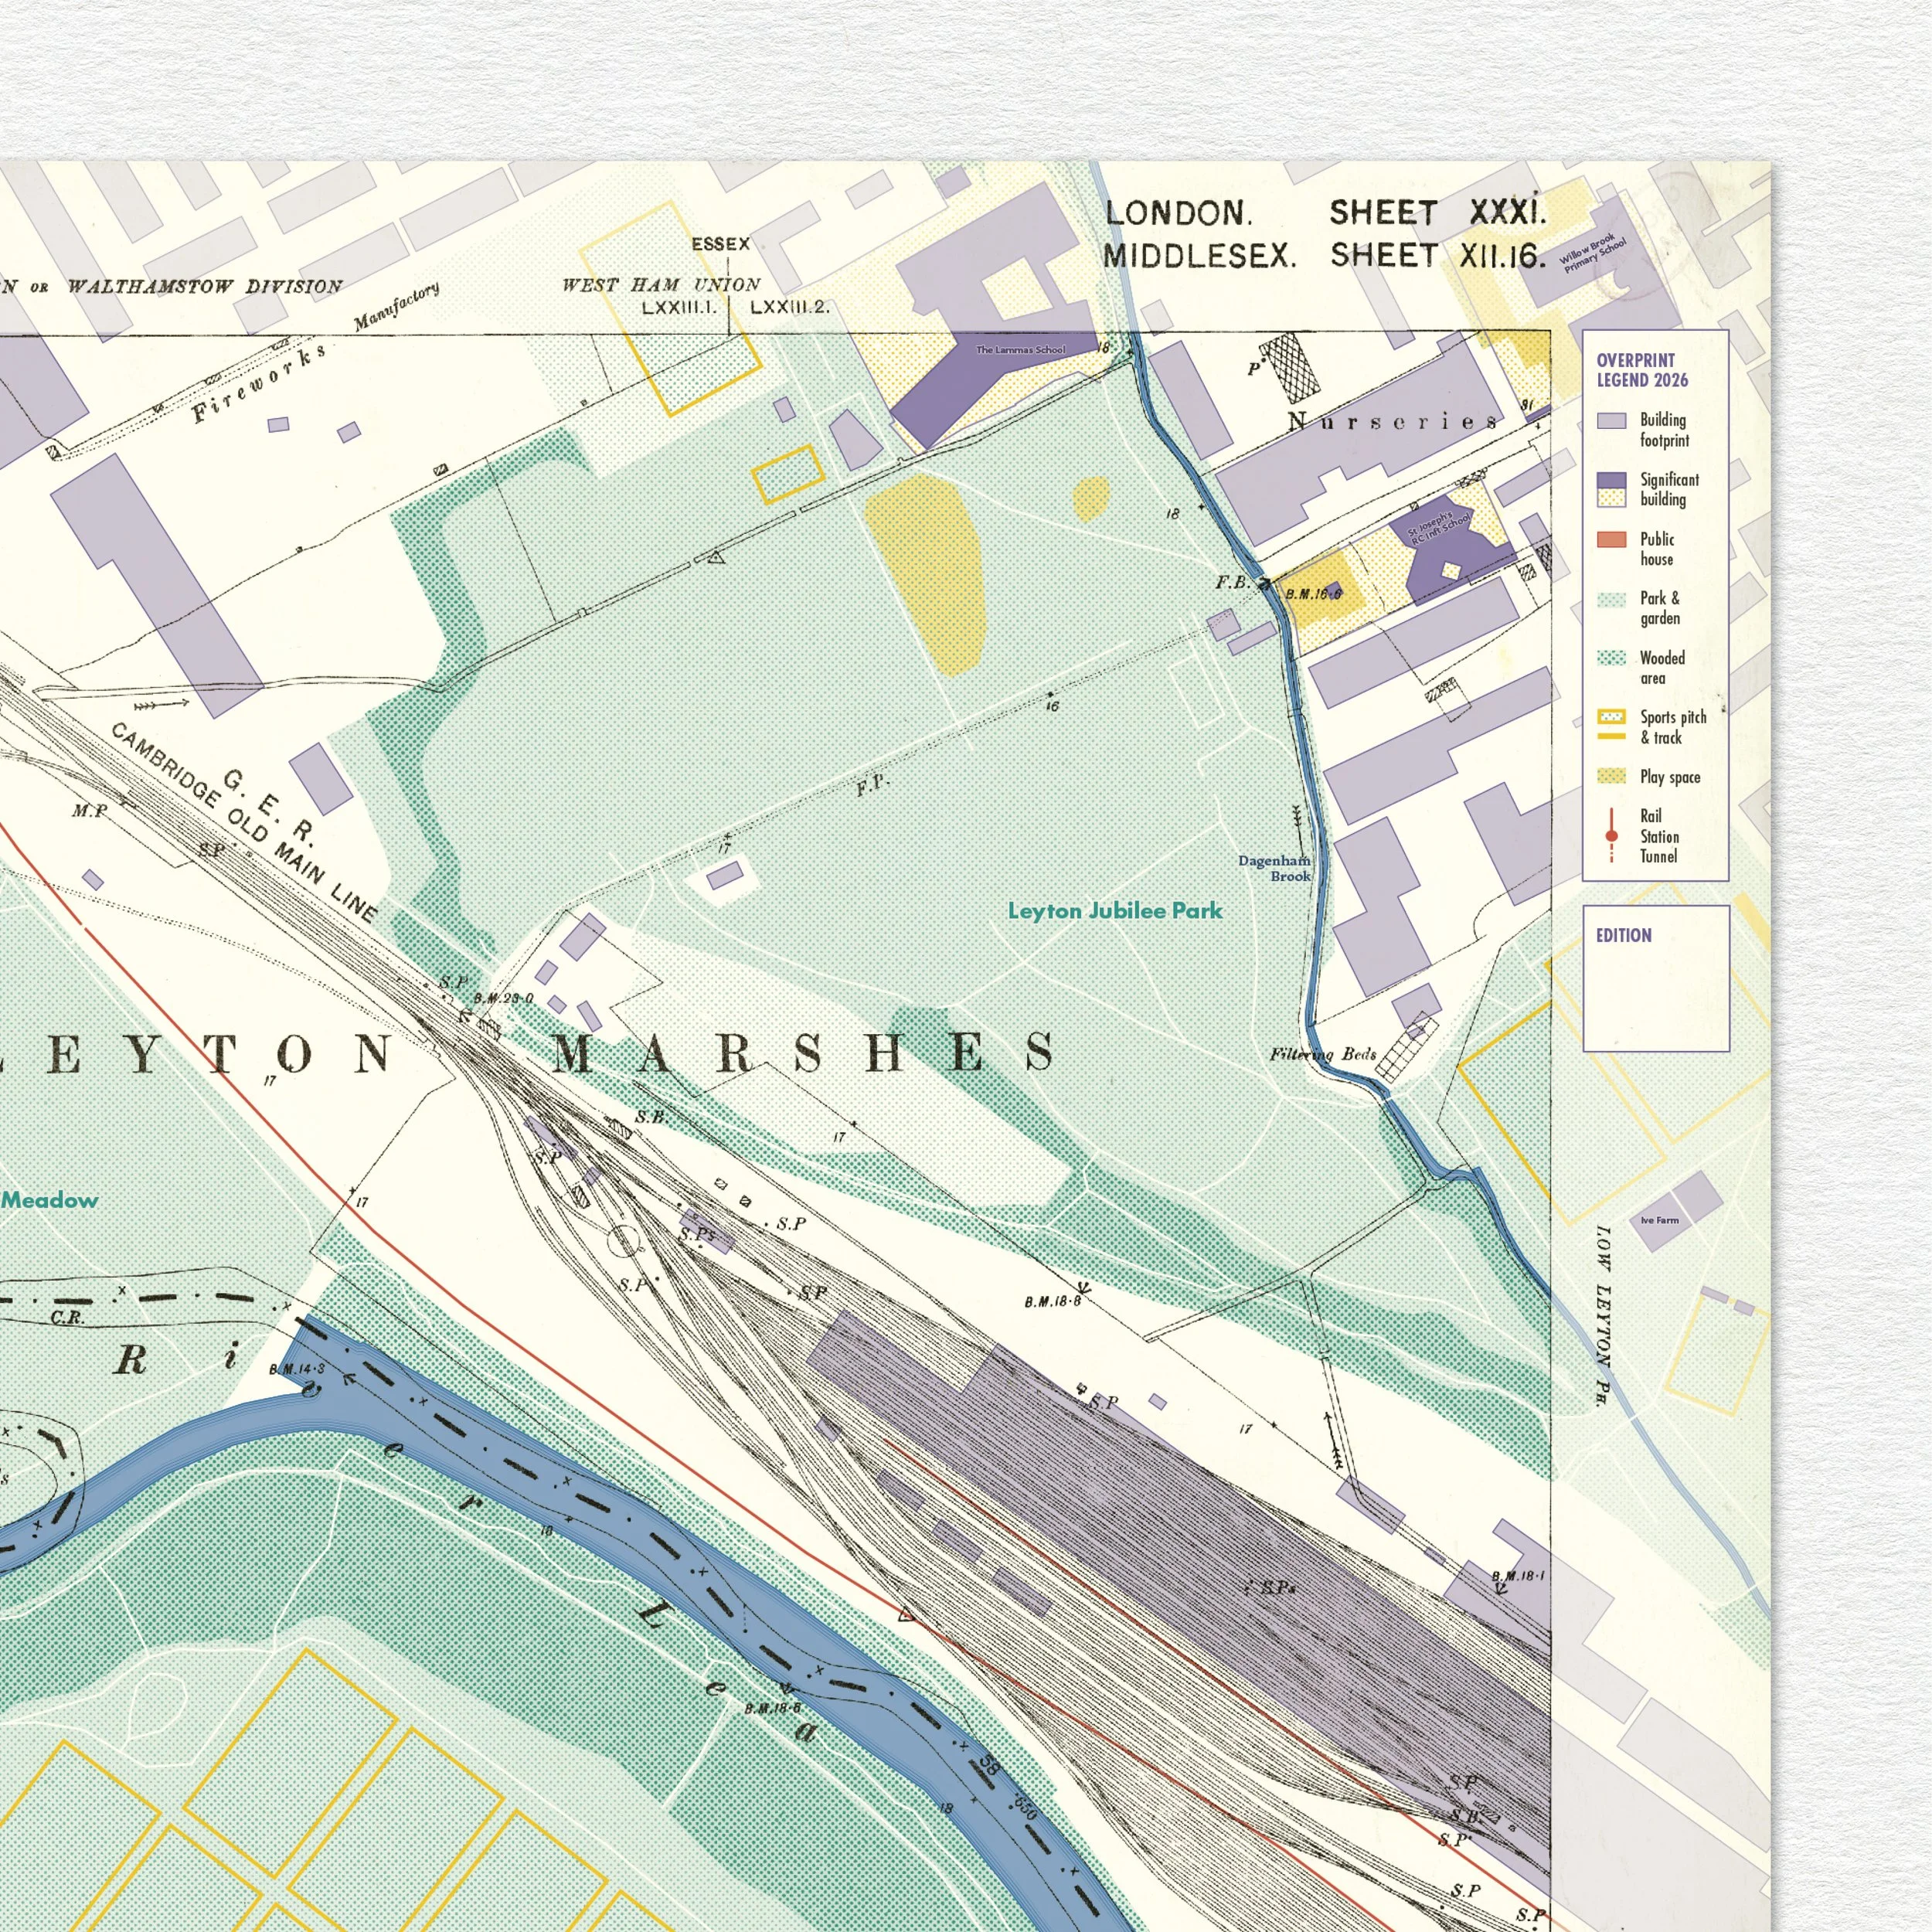Image resolution: width=1932 pixels, height=1932 pixels.
Task: Click the 'Park & garden' legend text
Action: click(1660, 608)
